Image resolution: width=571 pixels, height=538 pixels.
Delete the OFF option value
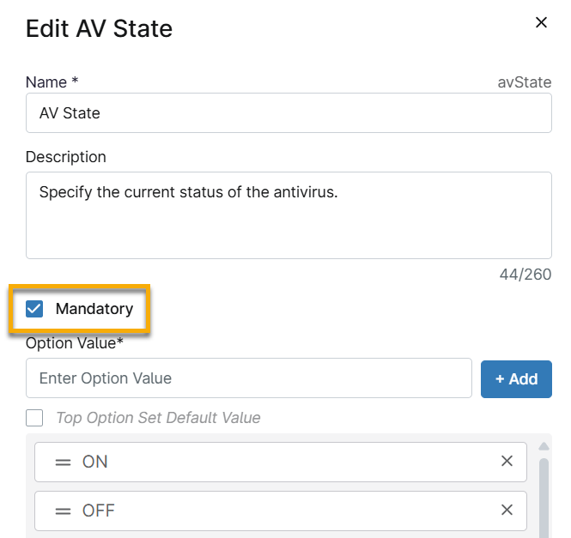tap(507, 511)
